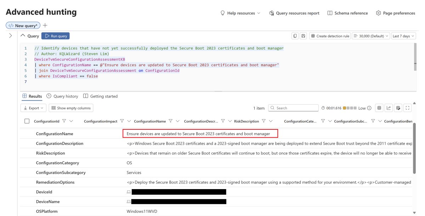
Task: Filter the ConfigurationCate... column
Action: [323, 121]
